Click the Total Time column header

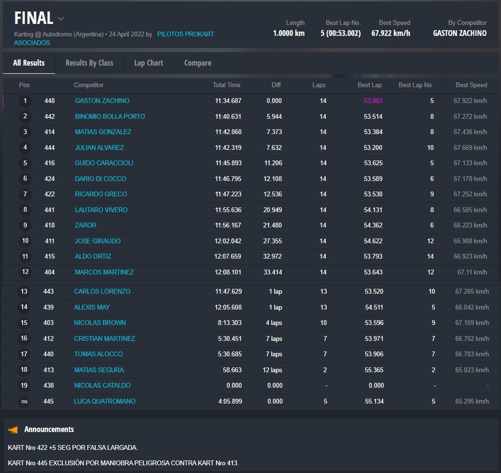226,85
